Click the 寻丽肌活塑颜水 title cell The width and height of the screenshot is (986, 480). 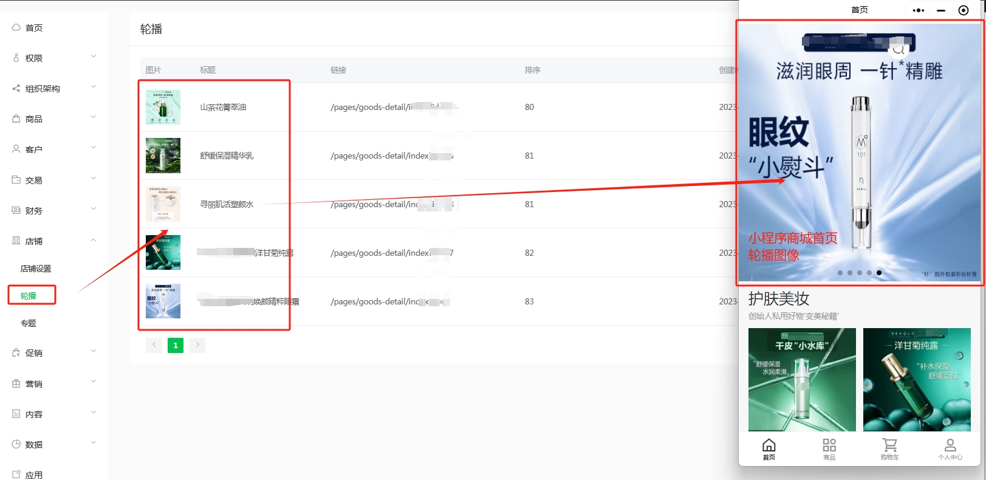pos(227,204)
